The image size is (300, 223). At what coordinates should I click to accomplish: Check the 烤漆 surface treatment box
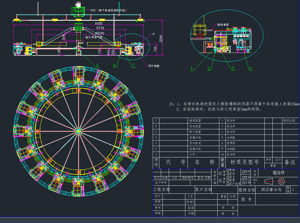(220, 173)
